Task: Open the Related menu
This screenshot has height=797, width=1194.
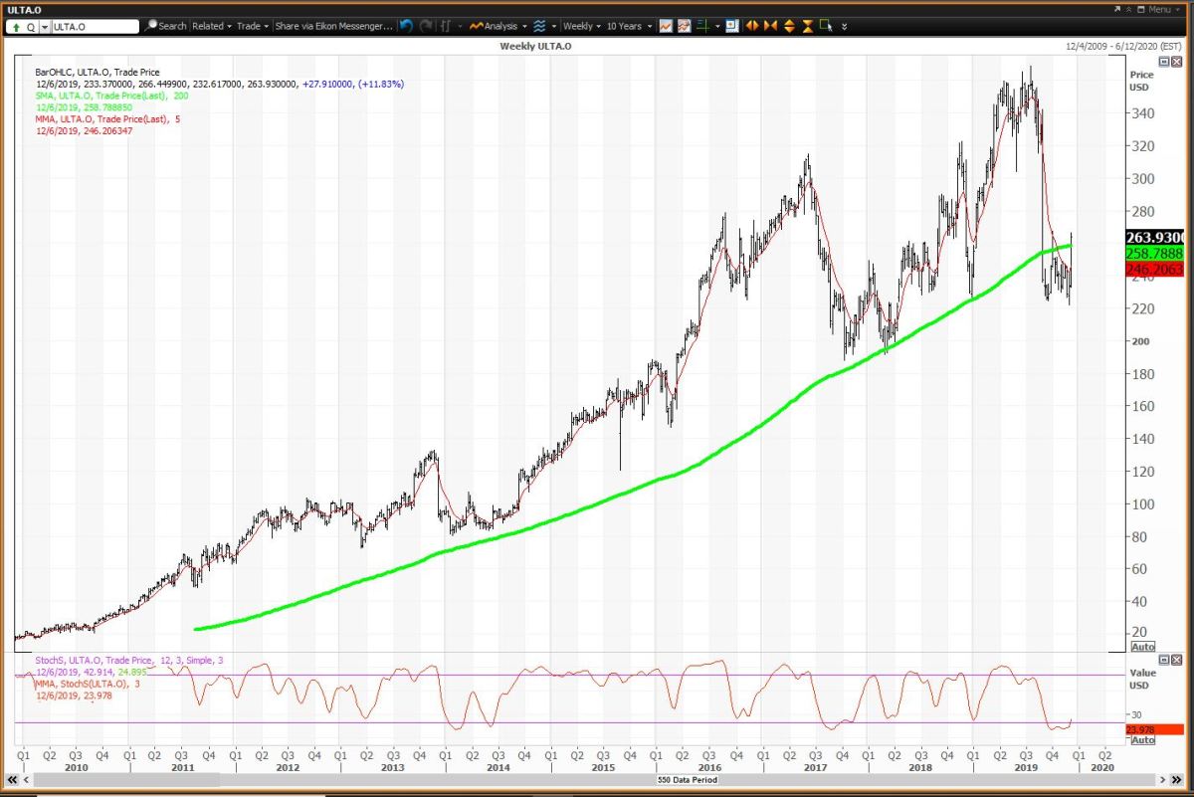Action: (212, 26)
